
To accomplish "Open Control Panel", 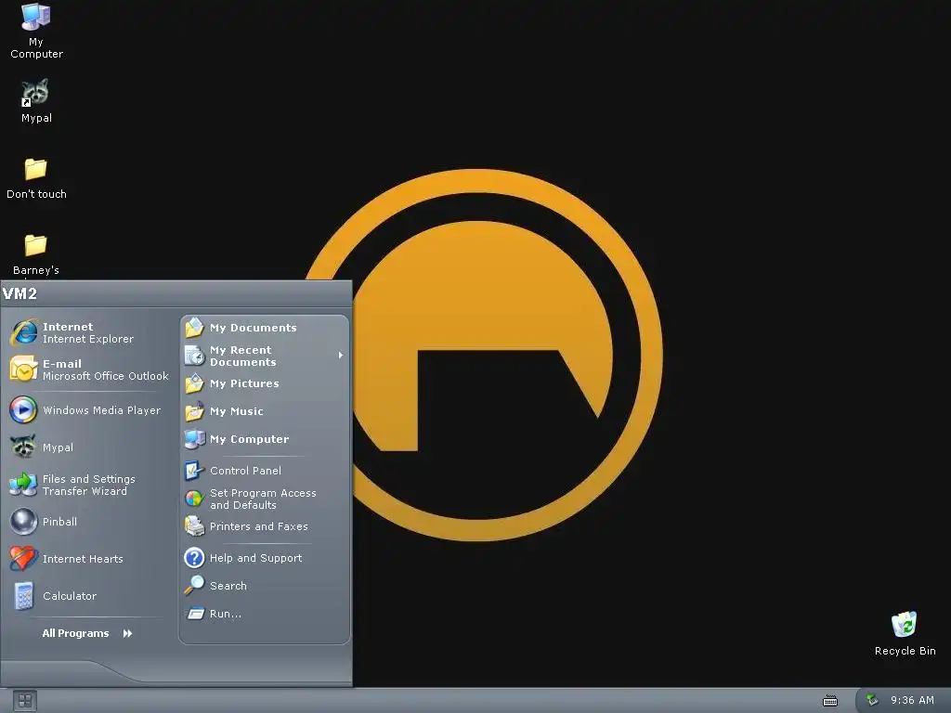I will (x=265, y=471).
